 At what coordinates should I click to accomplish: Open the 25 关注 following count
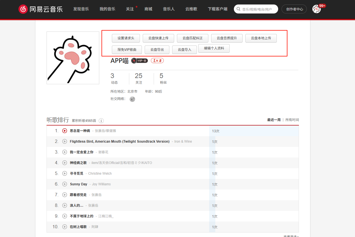[139, 79]
